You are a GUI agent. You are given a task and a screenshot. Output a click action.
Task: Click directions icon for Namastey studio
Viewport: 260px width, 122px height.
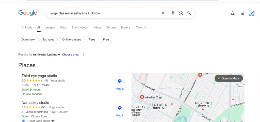click(x=120, y=108)
